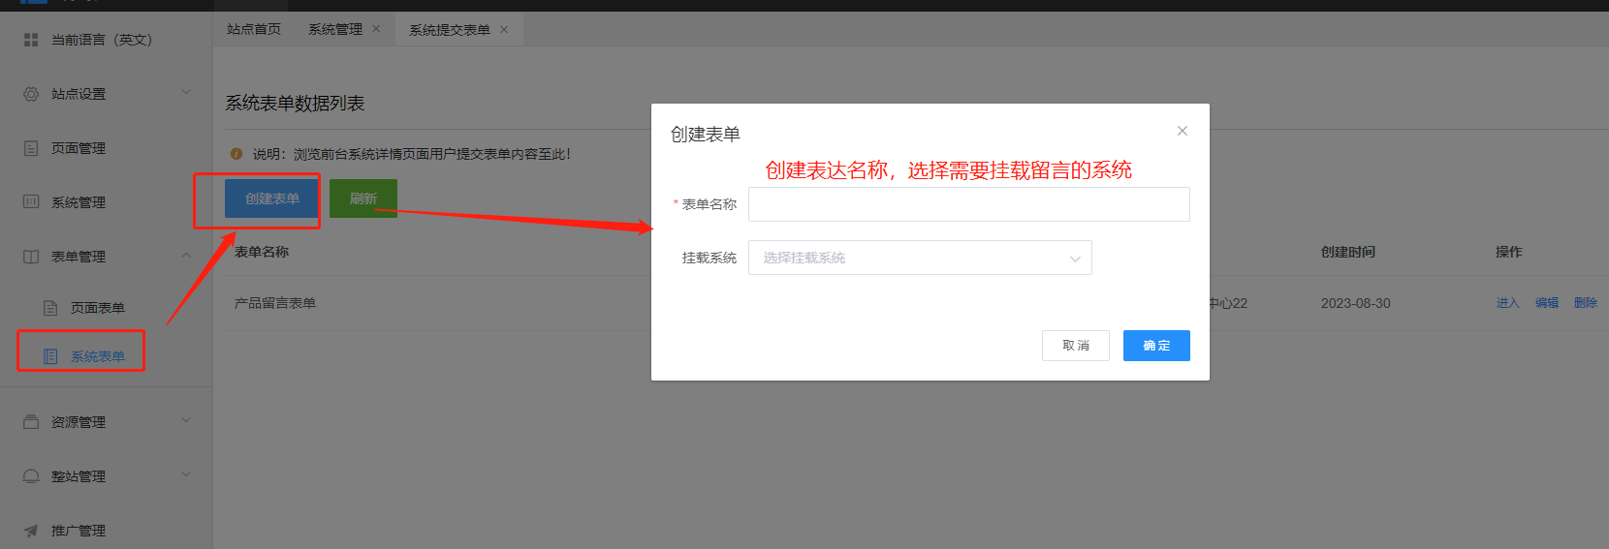Switch to the 站点首页 tab

(254, 29)
